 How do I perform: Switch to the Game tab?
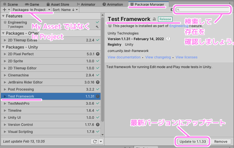(x=32, y=4)
